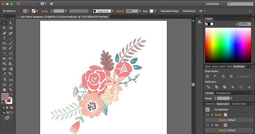
Task: Choose the Eyedropper tool
Action: 4,74
